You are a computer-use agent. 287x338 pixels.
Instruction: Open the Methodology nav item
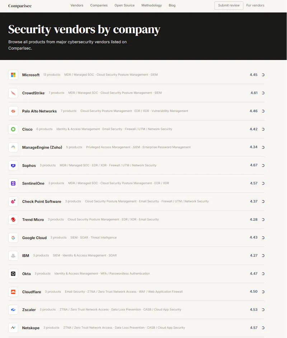point(151,5)
